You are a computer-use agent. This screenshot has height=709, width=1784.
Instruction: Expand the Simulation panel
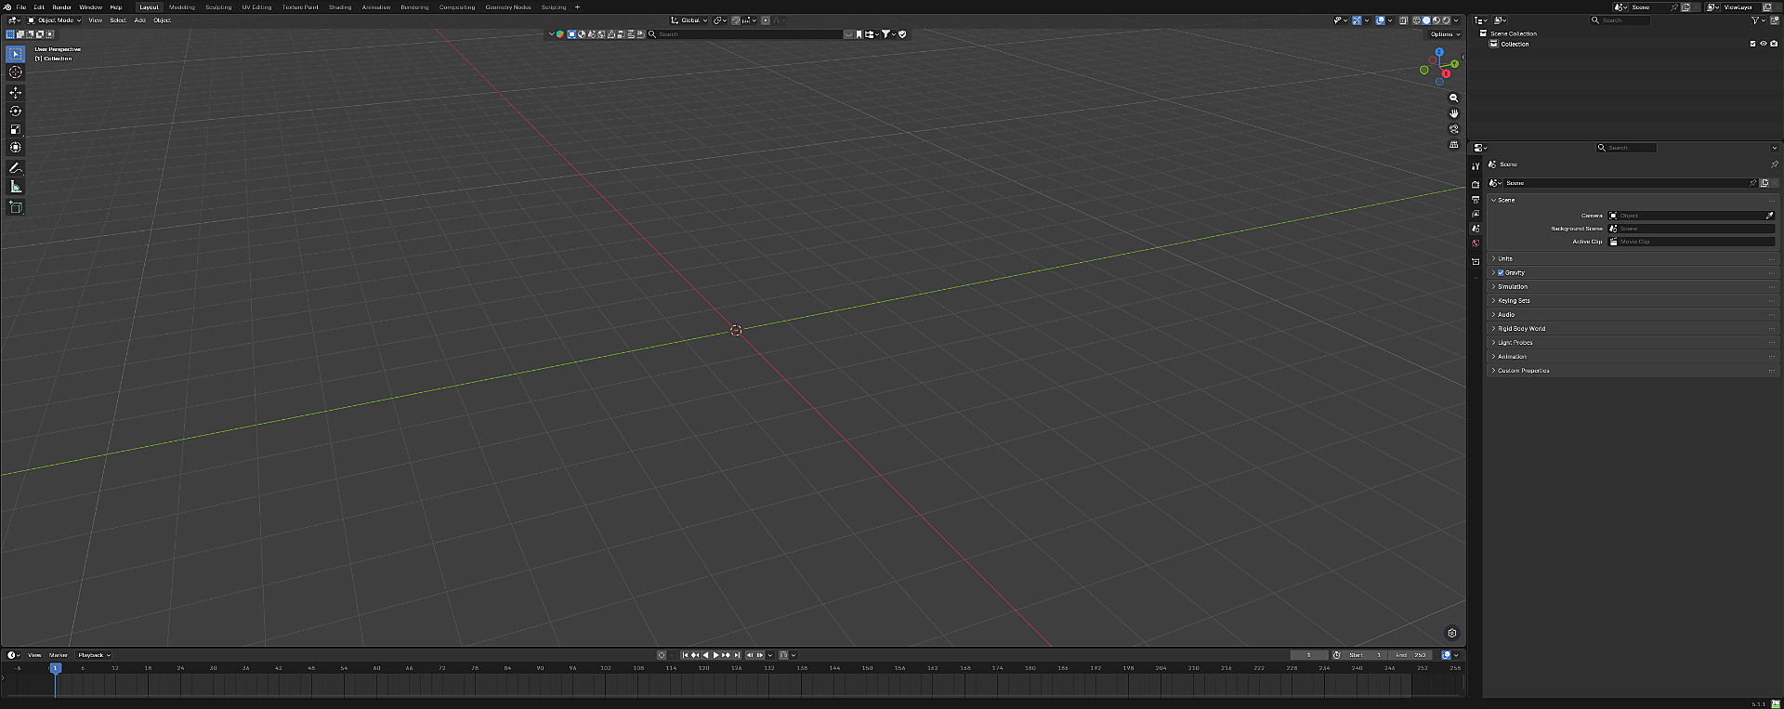click(x=1632, y=287)
